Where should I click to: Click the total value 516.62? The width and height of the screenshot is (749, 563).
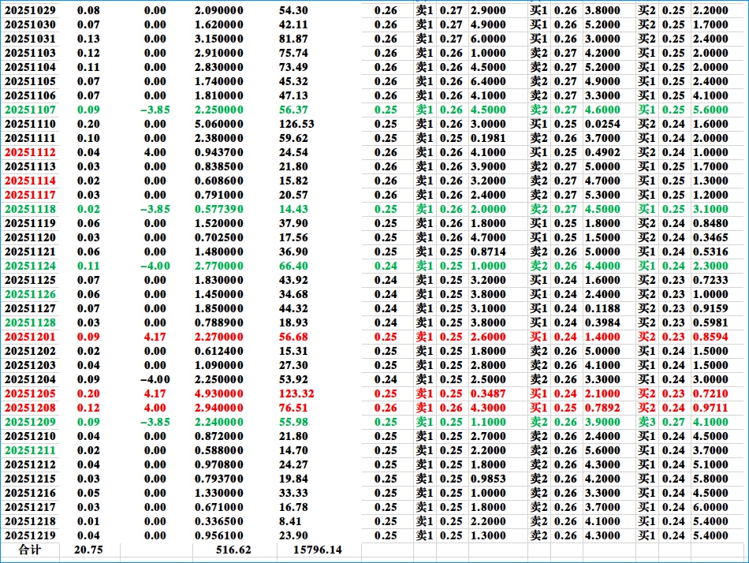(233, 550)
